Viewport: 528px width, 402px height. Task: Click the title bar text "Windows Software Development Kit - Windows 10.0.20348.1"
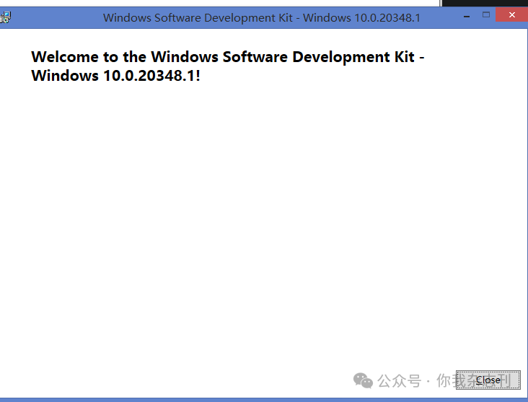tap(262, 17)
